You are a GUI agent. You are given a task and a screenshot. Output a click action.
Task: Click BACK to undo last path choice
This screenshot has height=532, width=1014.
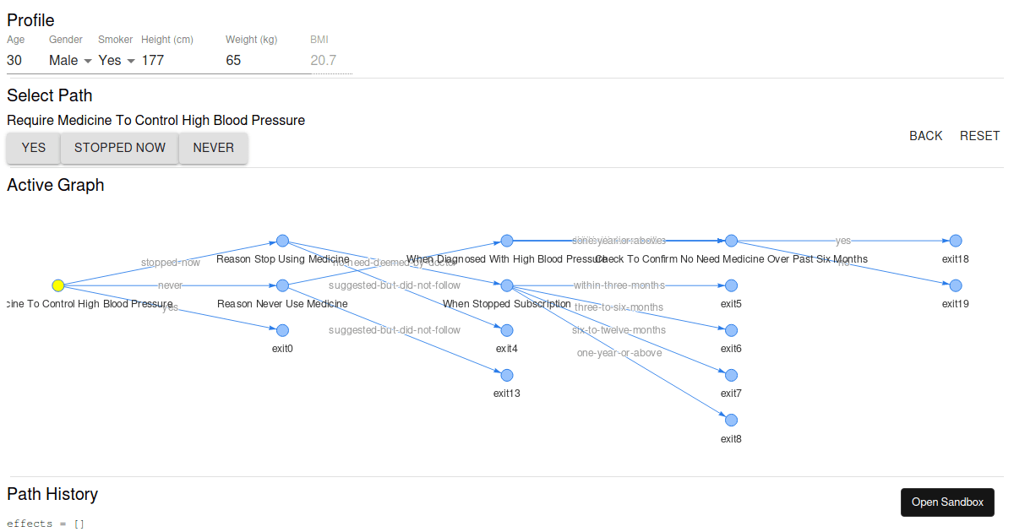pyautogui.click(x=925, y=136)
